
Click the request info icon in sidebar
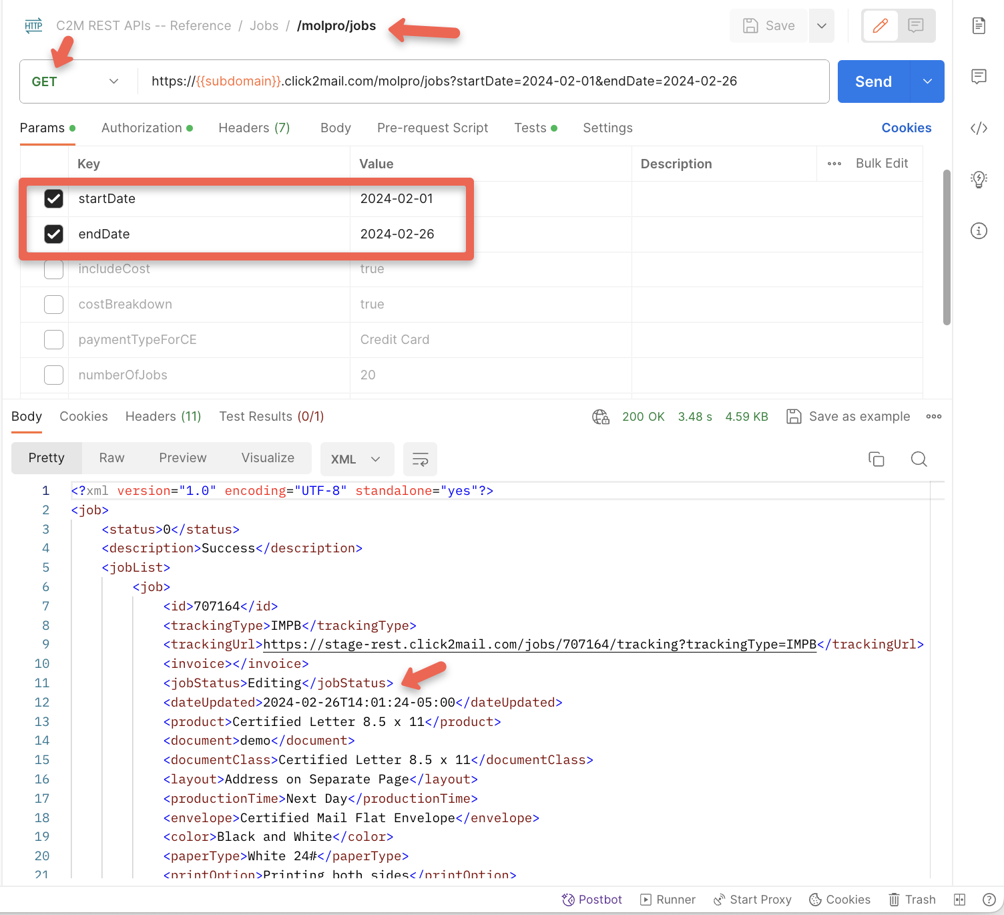(x=979, y=231)
